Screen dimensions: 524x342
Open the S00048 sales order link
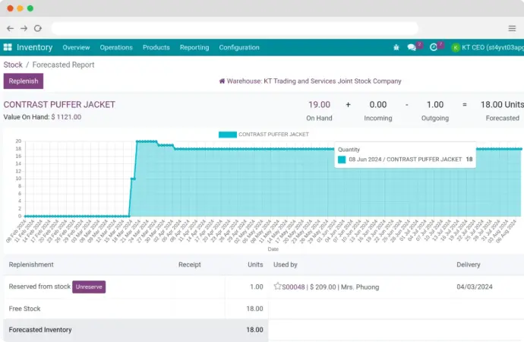click(x=293, y=287)
